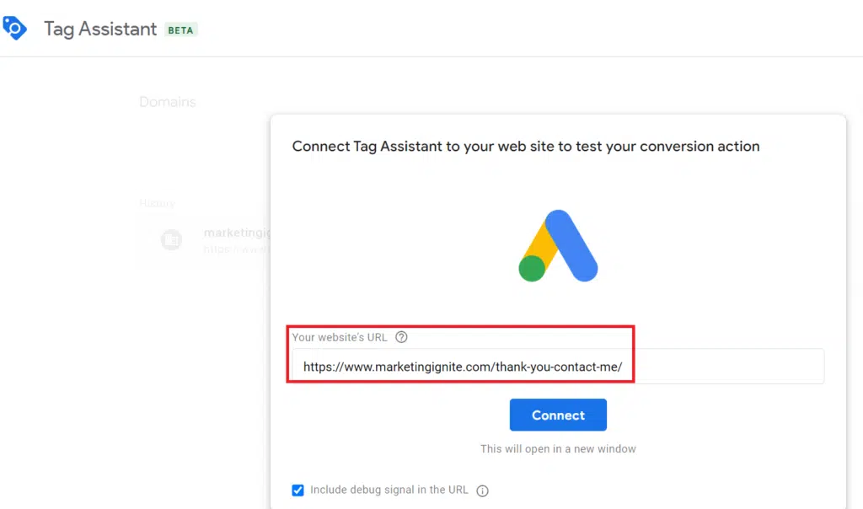863x509 pixels.
Task: Click the https URL under the history entry
Action: coord(236,249)
